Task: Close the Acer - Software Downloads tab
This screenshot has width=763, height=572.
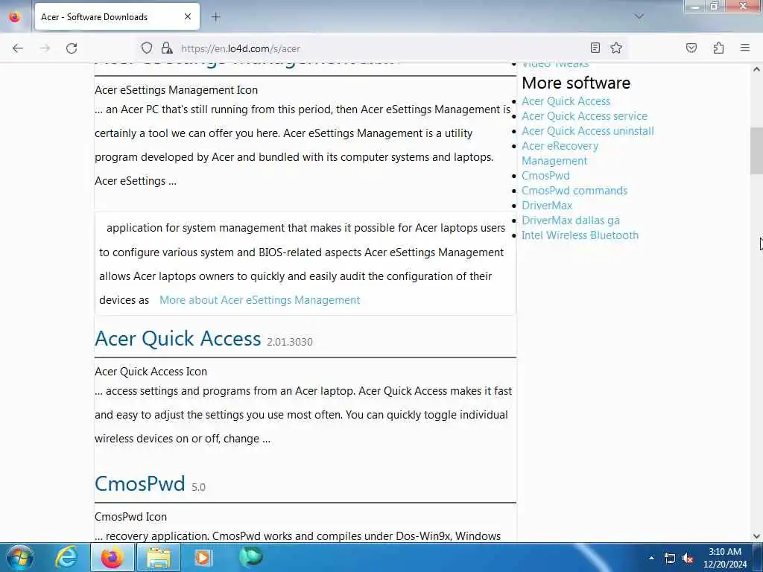Action: 188,17
